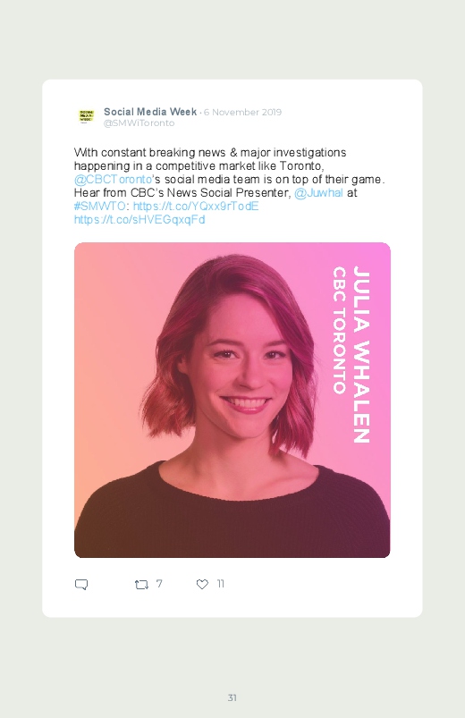Click the 6 November 2019 date

coord(242,112)
